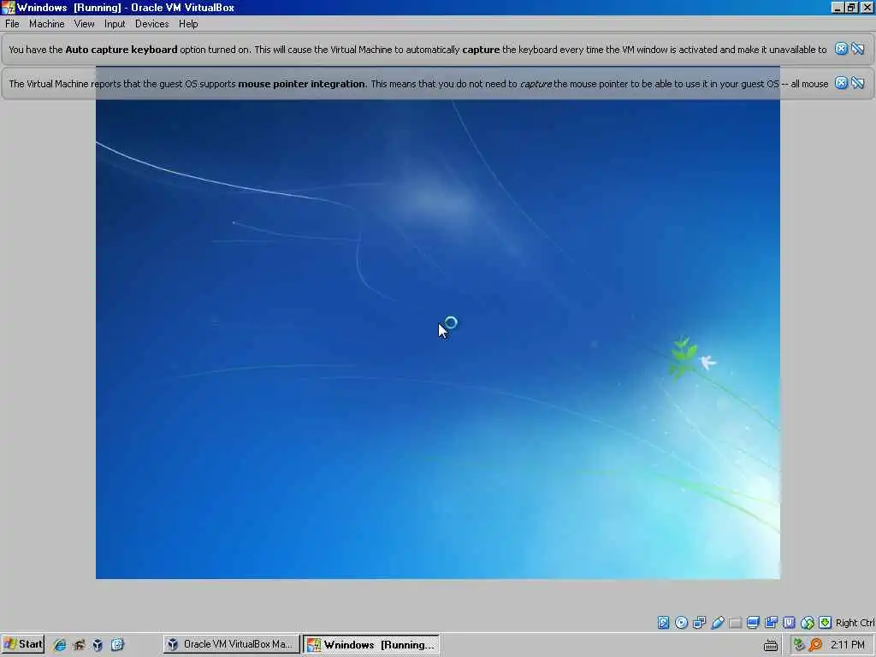Open the Help menu
The width and height of the screenshot is (876, 657).
tap(188, 24)
